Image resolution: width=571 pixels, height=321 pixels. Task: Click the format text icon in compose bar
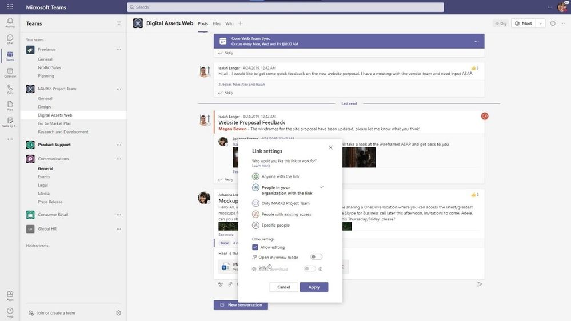(x=220, y=284)
